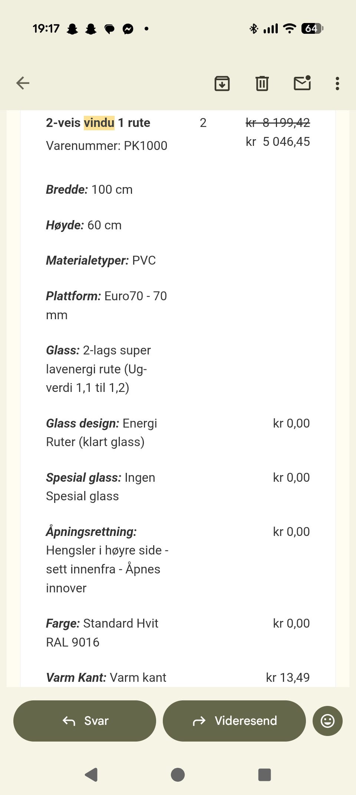Tap the Bluetooth status icon

click(254, 29)
